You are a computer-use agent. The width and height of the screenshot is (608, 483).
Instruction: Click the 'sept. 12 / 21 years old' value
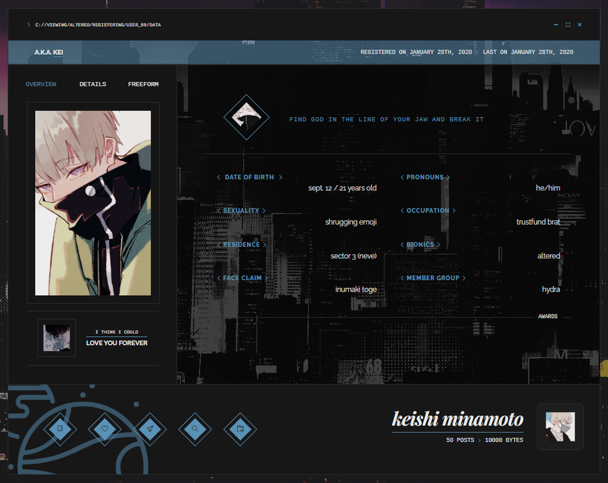coord(343,188)
